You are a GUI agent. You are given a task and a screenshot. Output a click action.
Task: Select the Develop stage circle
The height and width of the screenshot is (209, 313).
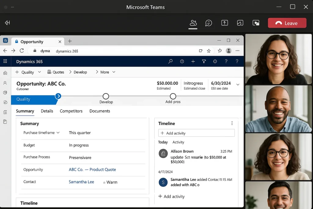tap(106, 96)
